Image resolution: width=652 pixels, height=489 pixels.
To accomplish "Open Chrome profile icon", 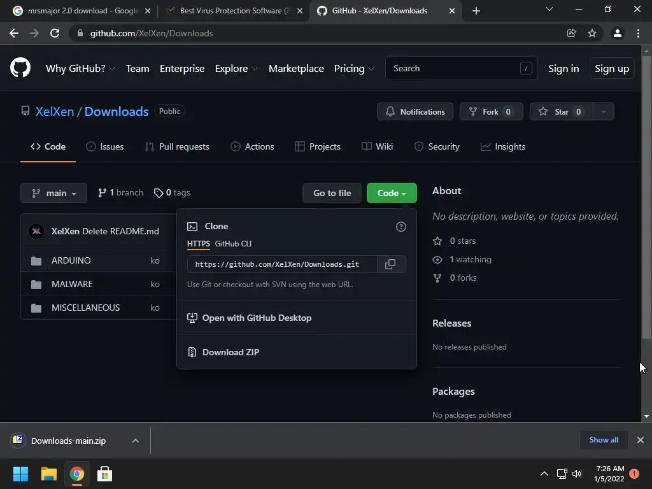I will tap(618, 33).
